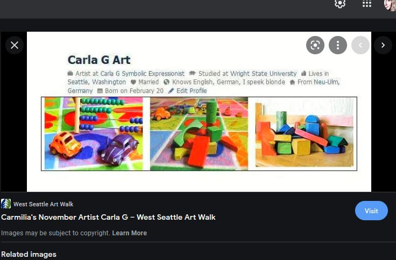
Task: Open the Google apps grid
Action: 367,4
